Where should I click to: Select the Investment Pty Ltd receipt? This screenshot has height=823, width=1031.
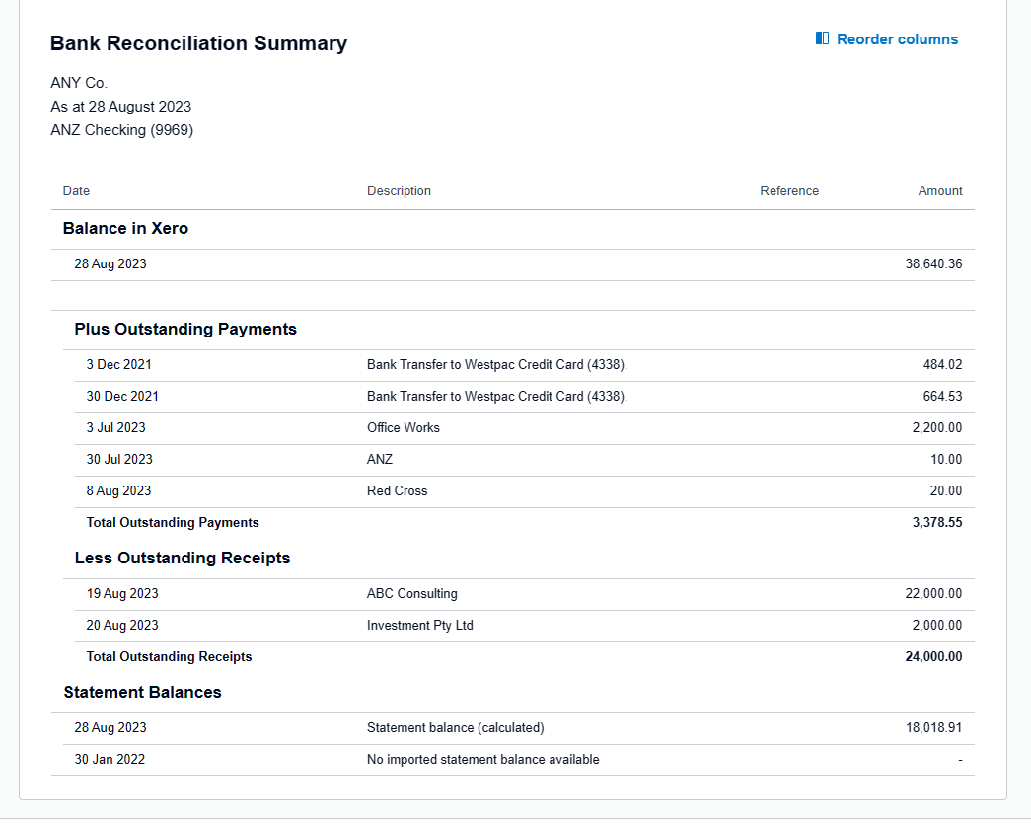[x=419, y=626]
